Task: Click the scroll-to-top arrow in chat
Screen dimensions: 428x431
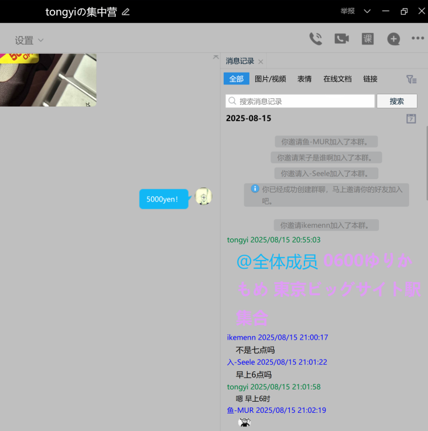Action: [216, 57]
